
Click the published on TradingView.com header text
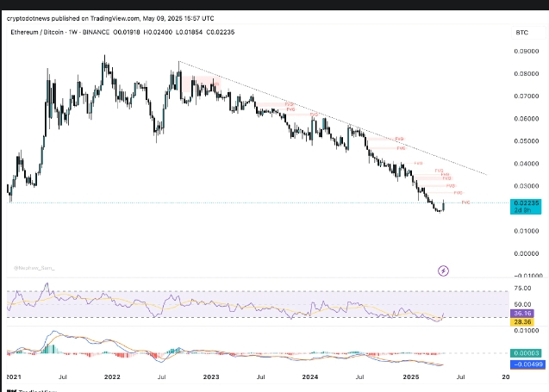110,18
